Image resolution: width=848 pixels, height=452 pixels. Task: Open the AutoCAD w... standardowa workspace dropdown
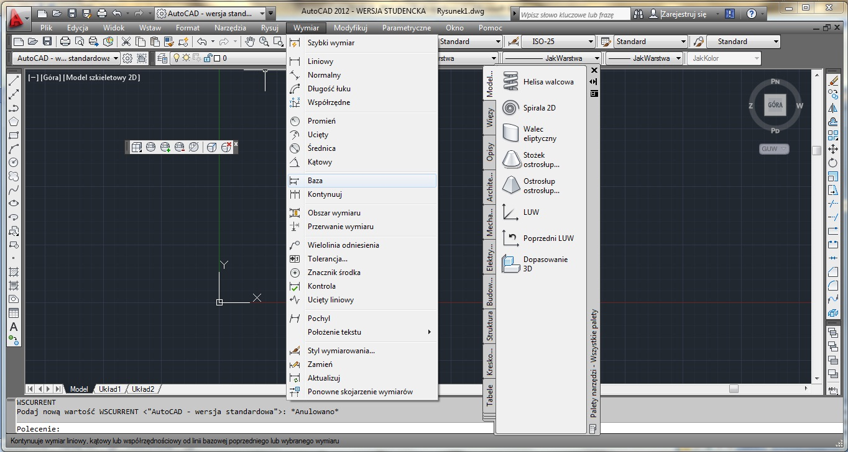pyautogui.click(x=66, y=58)
